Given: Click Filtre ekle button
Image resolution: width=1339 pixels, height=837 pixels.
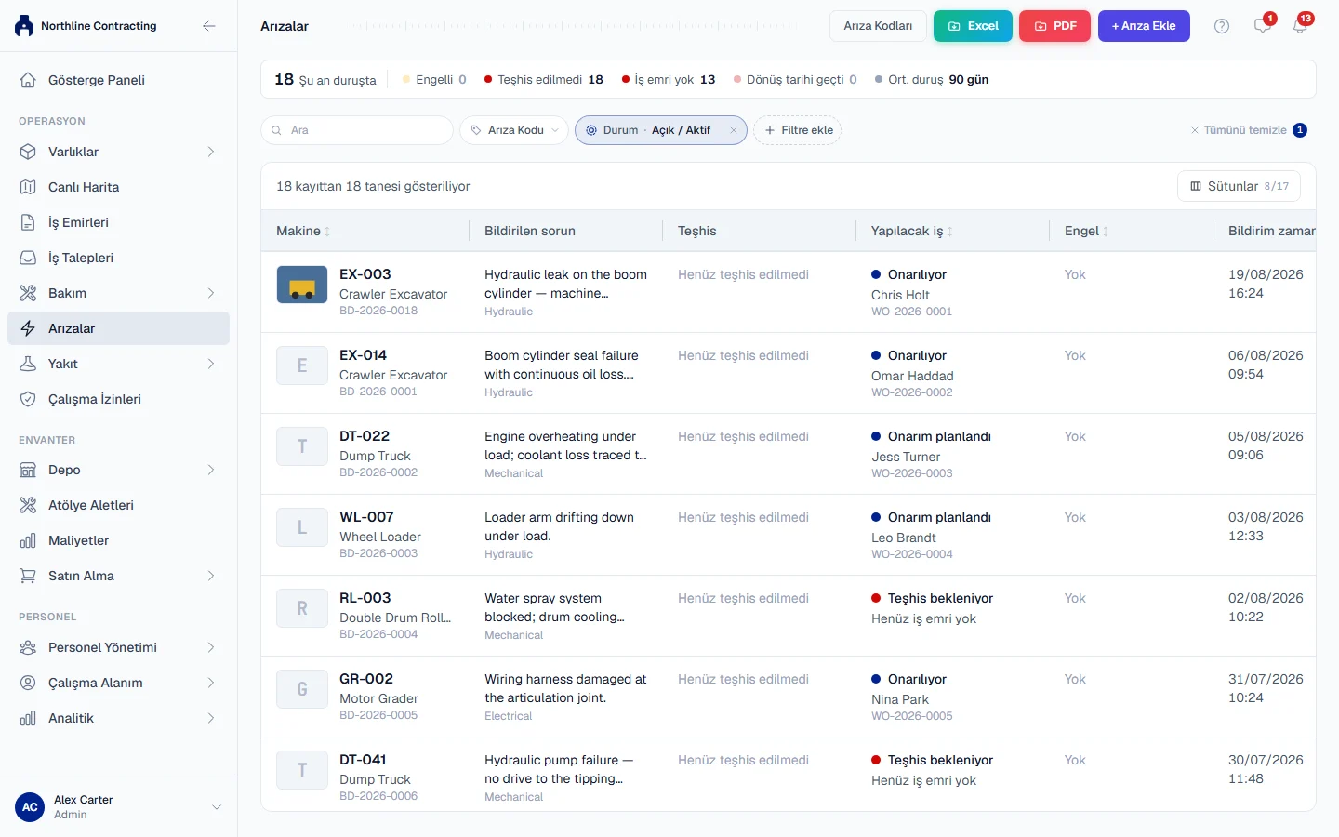Looking at the screenshot, I should [x=798, y=130].
